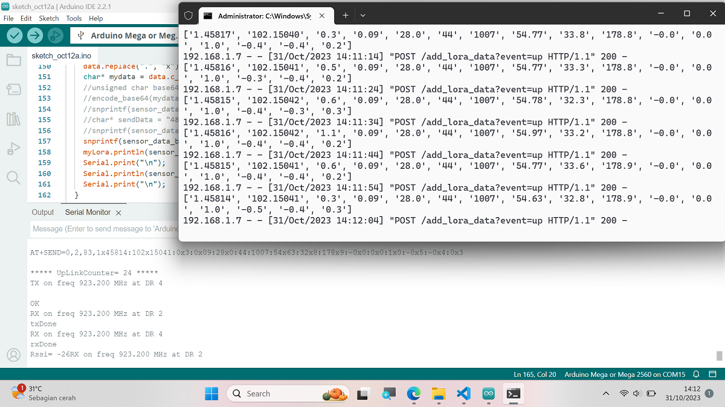Click the Verify sketch checkmark button
This screenshot has width=725, height=407.
pos(14,36)
